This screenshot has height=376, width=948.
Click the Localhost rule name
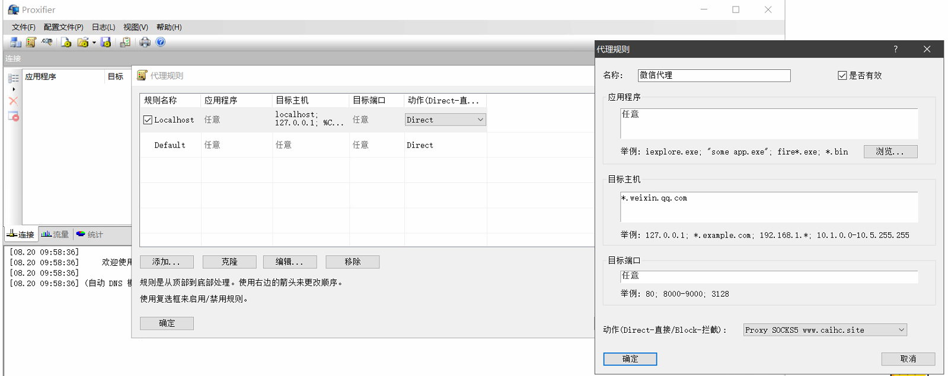coord(174,120)
